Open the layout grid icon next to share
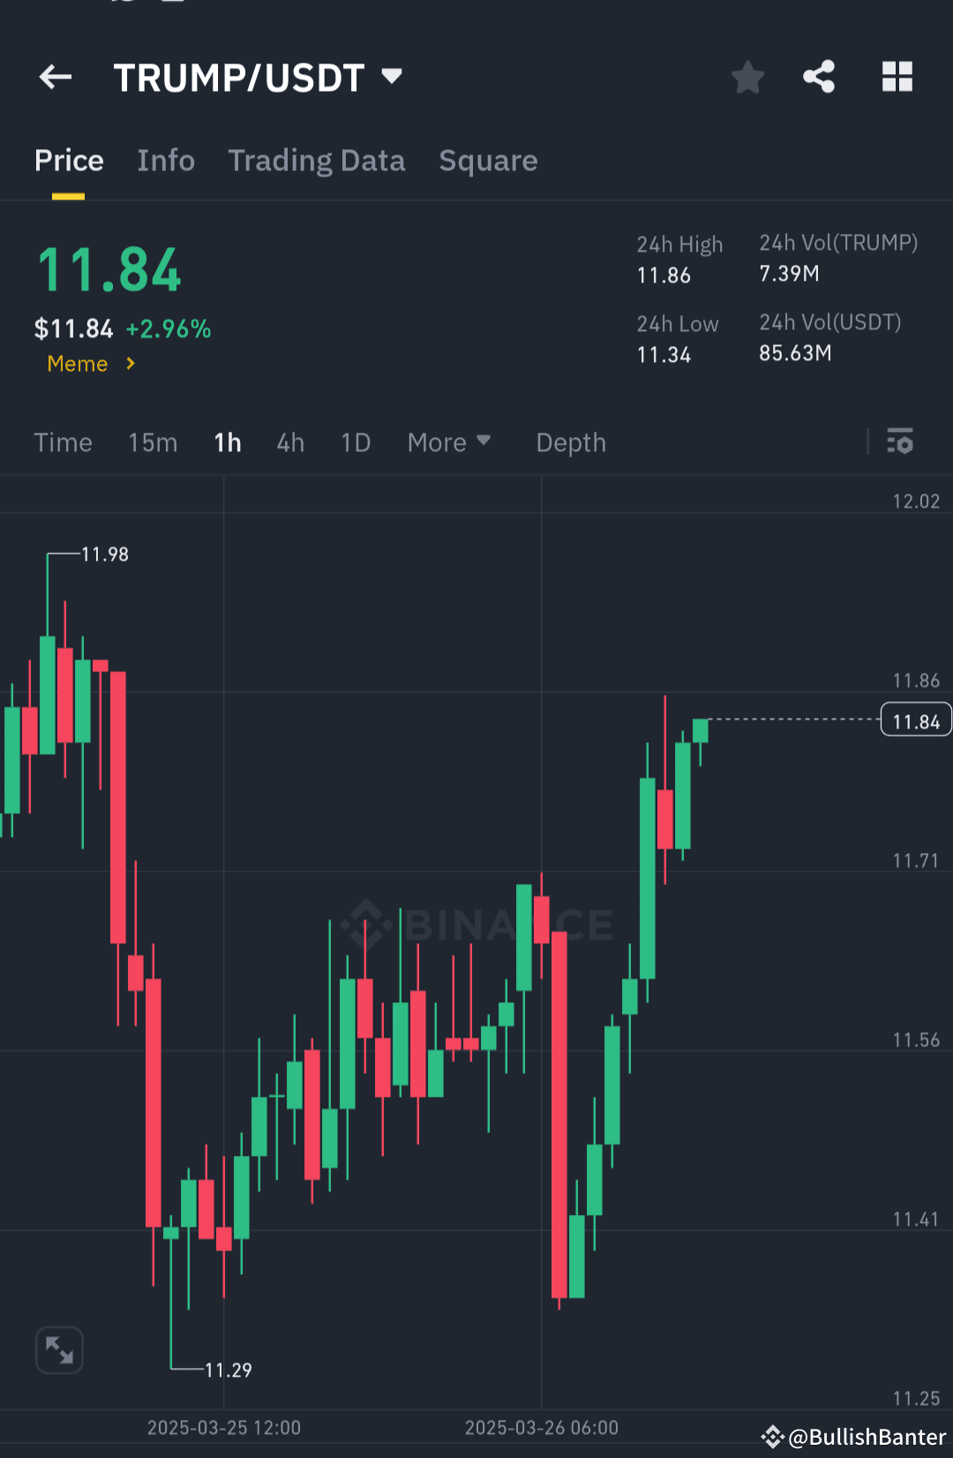Viewport: 953px width, 1458px height. (897, 77)
